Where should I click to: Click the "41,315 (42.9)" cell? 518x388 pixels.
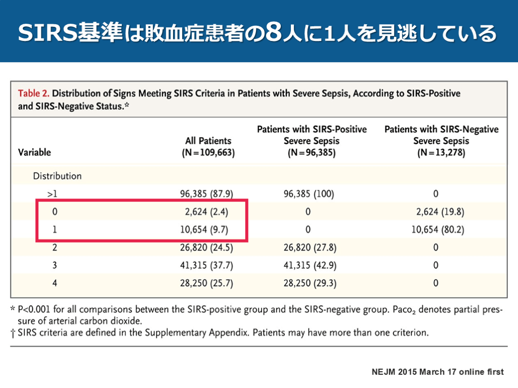pos(310,265)
